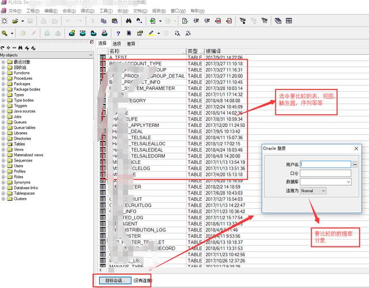369x288 pixels.
Task: Click the 目标会话 button
Action: pyautogui.click(x=115, y=280)
